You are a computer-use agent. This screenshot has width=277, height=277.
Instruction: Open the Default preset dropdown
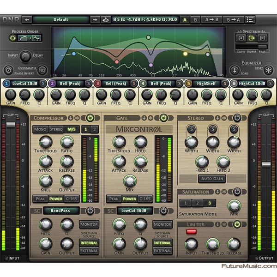[61, 20]
